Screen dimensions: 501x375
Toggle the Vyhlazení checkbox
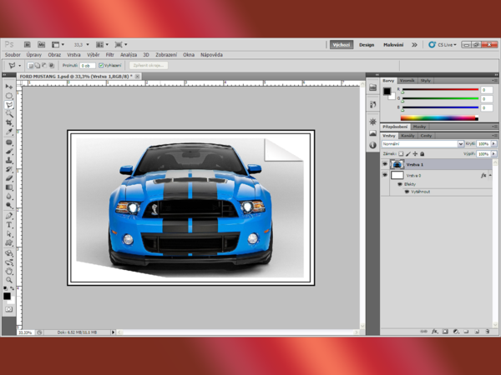[x=102, y=65]
